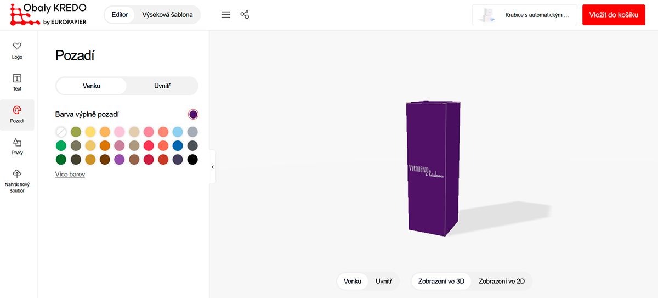This screenshot has height=298, width=658.
Task: Switch bottom preview toggle to Uvnitř
Action: [x=383, y=282]
